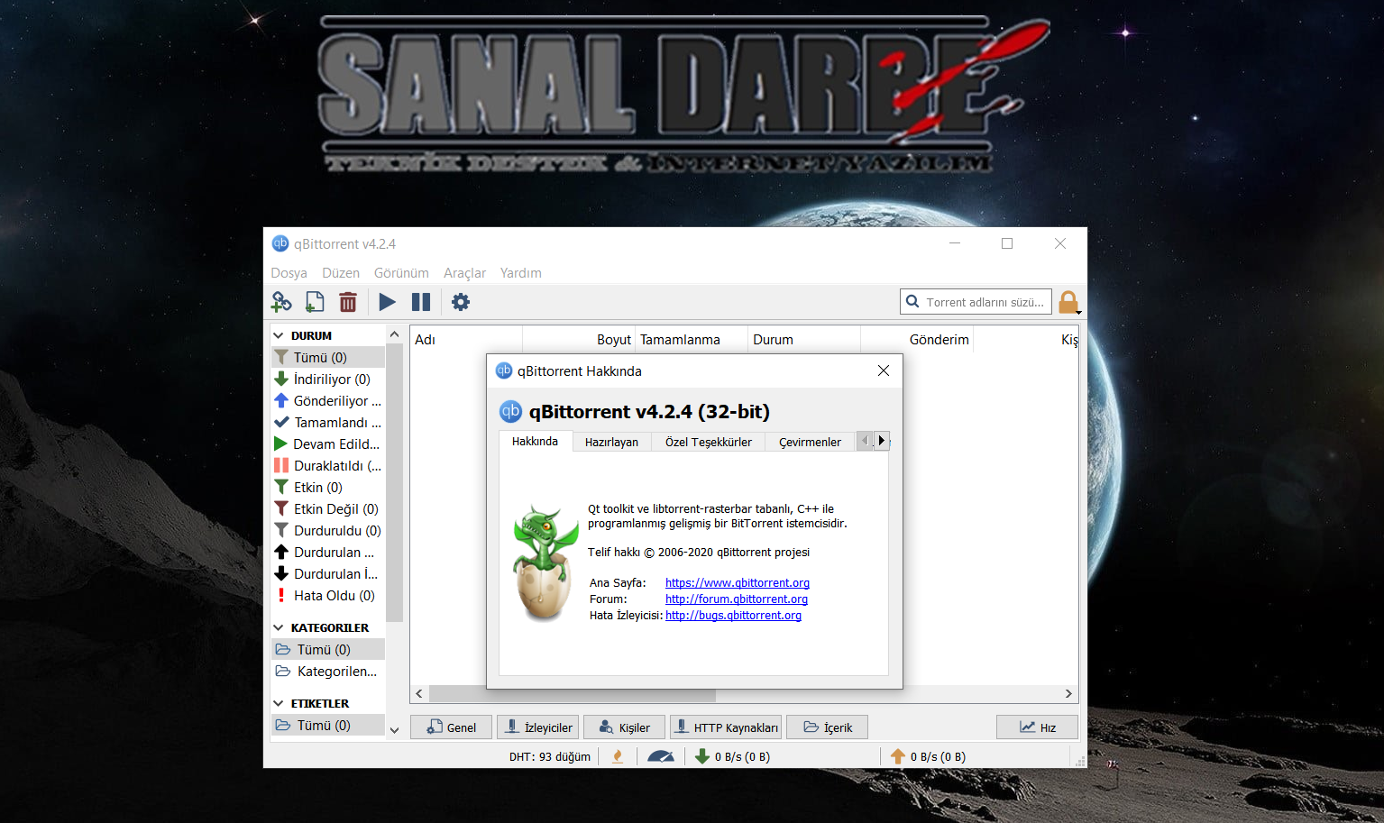Select the Hata Oldu (0) filter
Viewport: 1384px width, 823px height.
328,595
